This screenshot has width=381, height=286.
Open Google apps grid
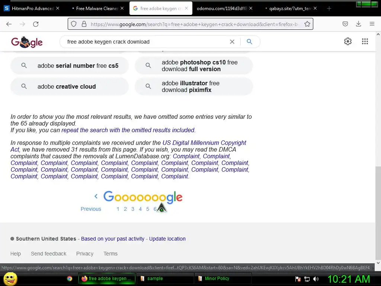click(365, 41)
